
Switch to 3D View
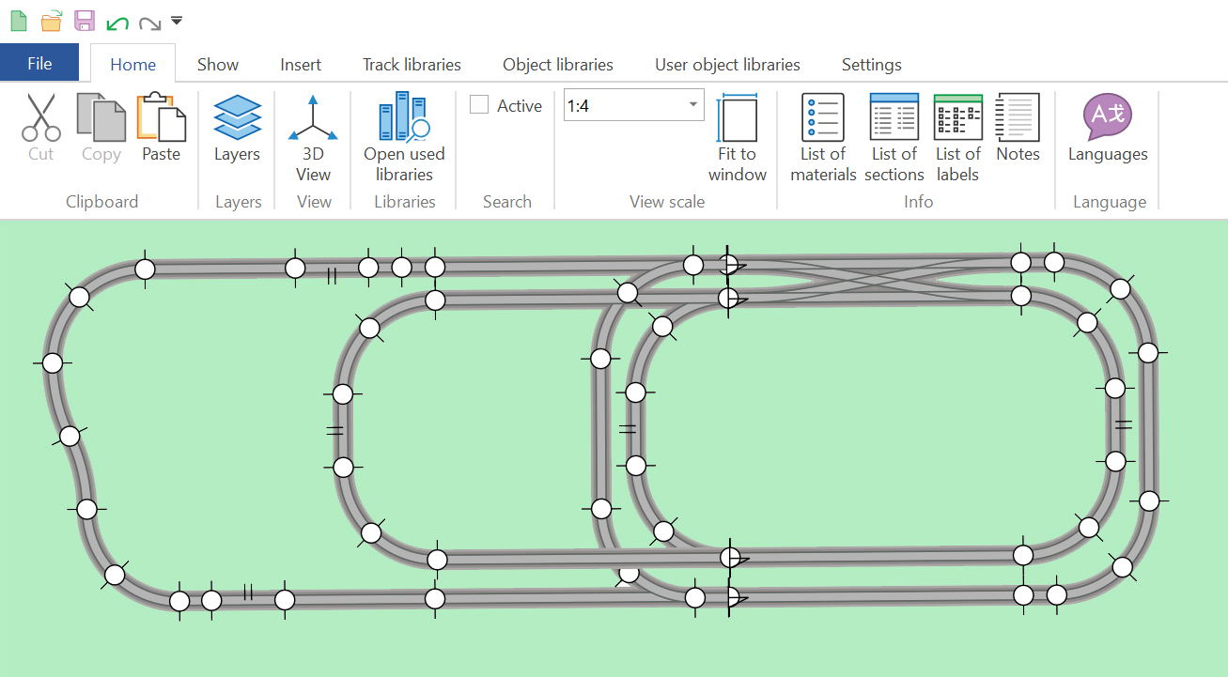pos(313,118)
